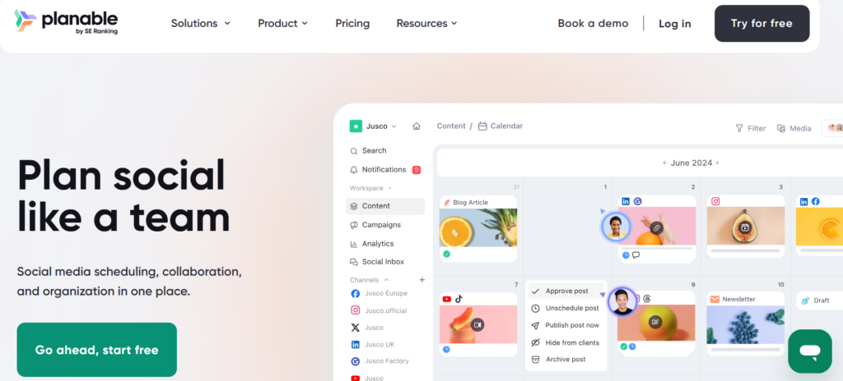Image resolution: width=843 pixels, height=381 pixels.
Task: Click the green approved check on Blog Article
Action: [446, 254]
